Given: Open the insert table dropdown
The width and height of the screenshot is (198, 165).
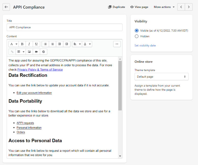Looking at the screenshot, I should (x=21, y=52).
